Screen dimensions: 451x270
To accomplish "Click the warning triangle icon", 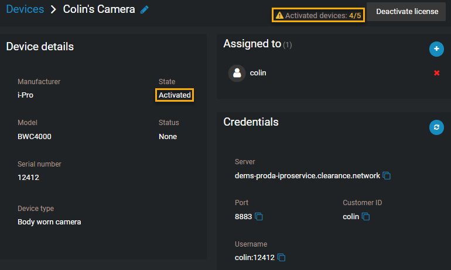I will (279, 15).
